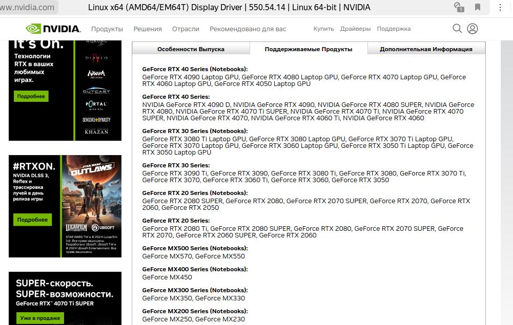Click the bookmark icon in address bar

(x=478, y=7)
